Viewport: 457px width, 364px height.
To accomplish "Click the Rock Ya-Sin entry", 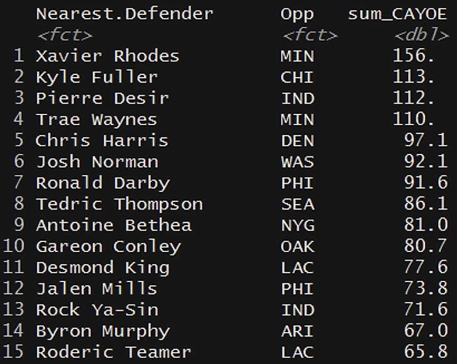I will coord(96,310).
